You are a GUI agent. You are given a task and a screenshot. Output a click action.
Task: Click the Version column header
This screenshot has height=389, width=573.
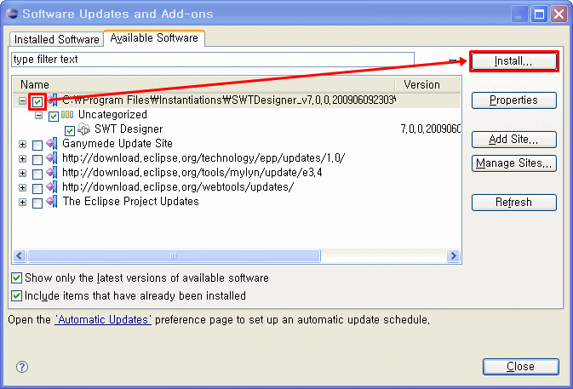tap(428, 85)
